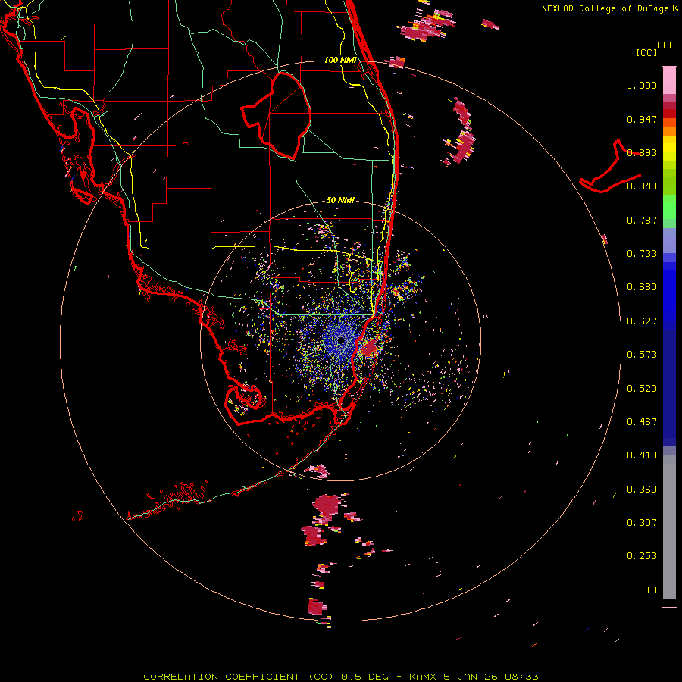Select the 0.253 color scale value
The width and height of the screenshot is (682, 682).
tap(642, 556)
